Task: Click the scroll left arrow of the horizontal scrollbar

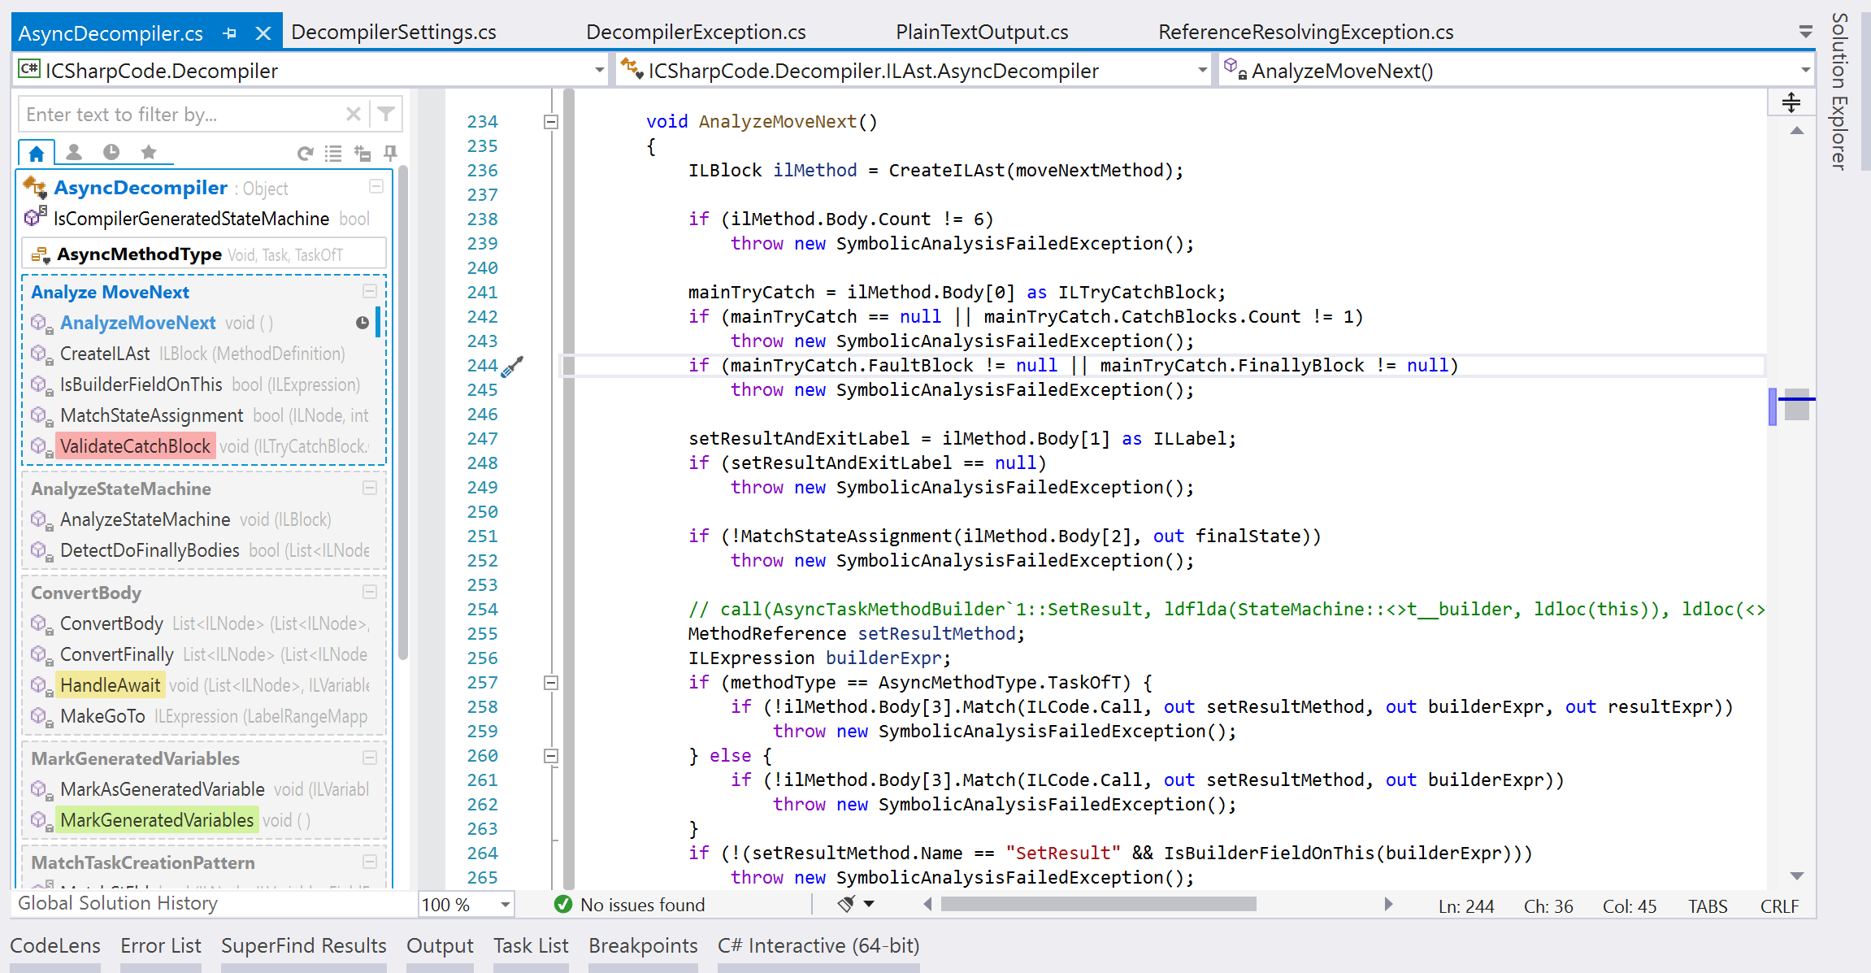Action: click(927, 904)
